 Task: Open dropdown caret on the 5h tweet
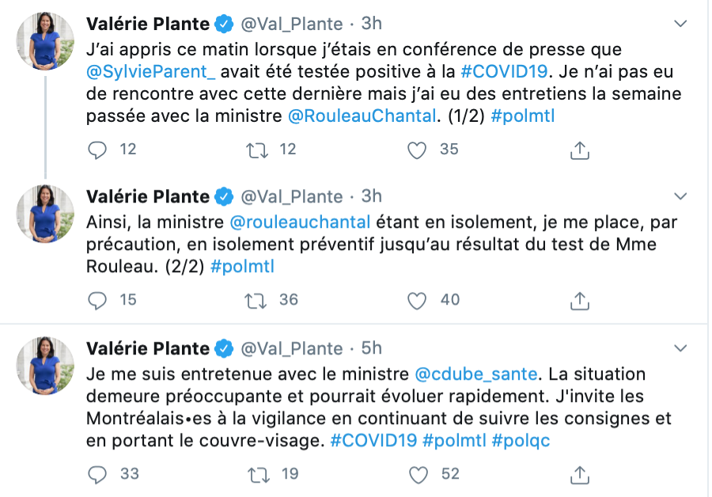click(x=680, y=348)
